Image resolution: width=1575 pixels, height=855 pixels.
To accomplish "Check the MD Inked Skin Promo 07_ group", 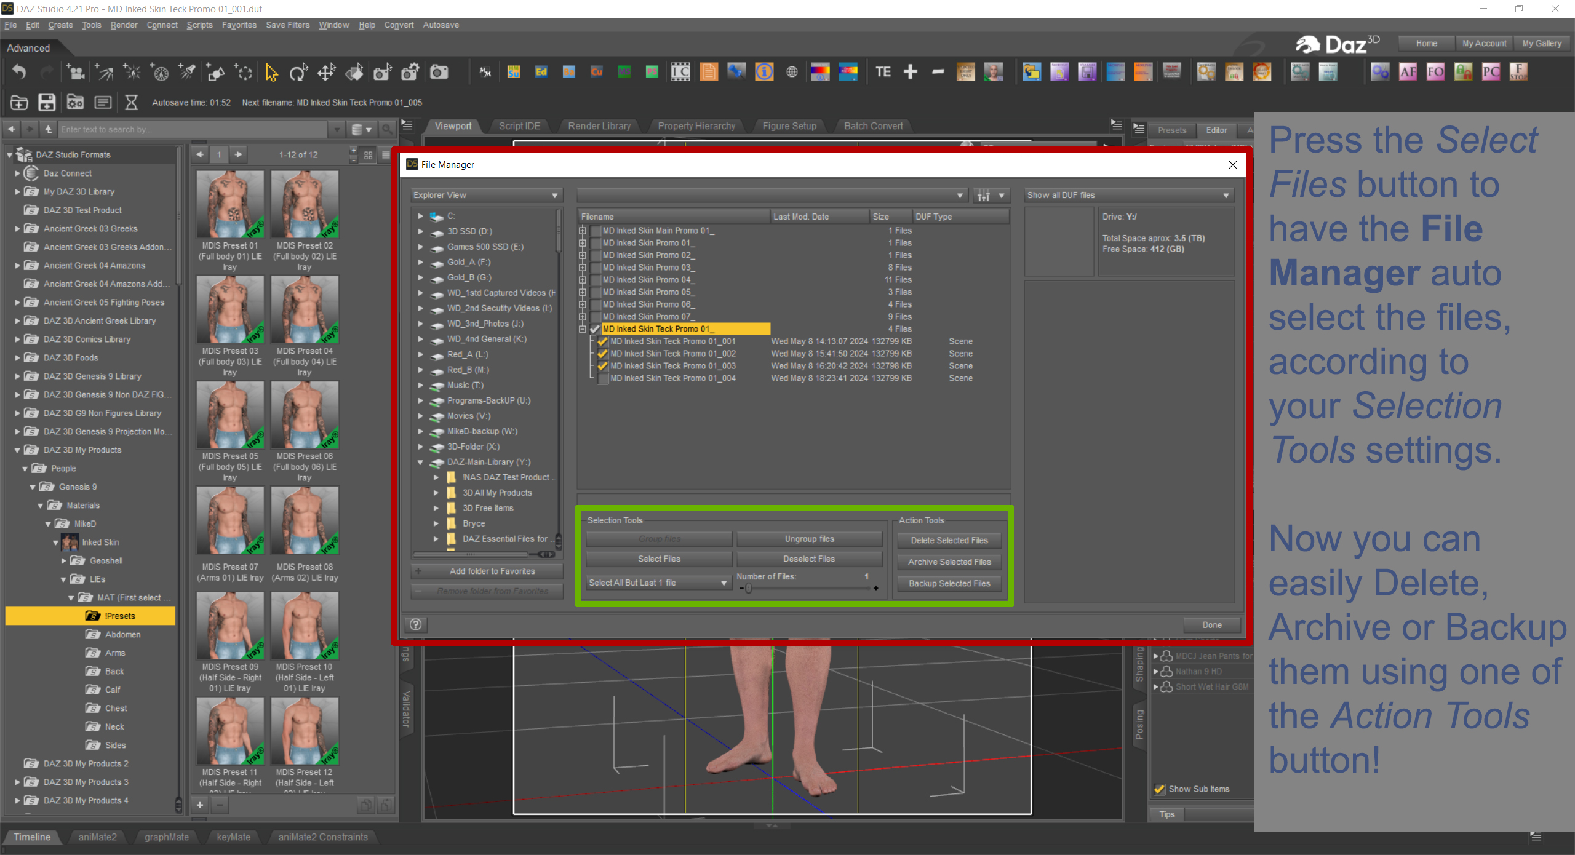I will point(595,317).
